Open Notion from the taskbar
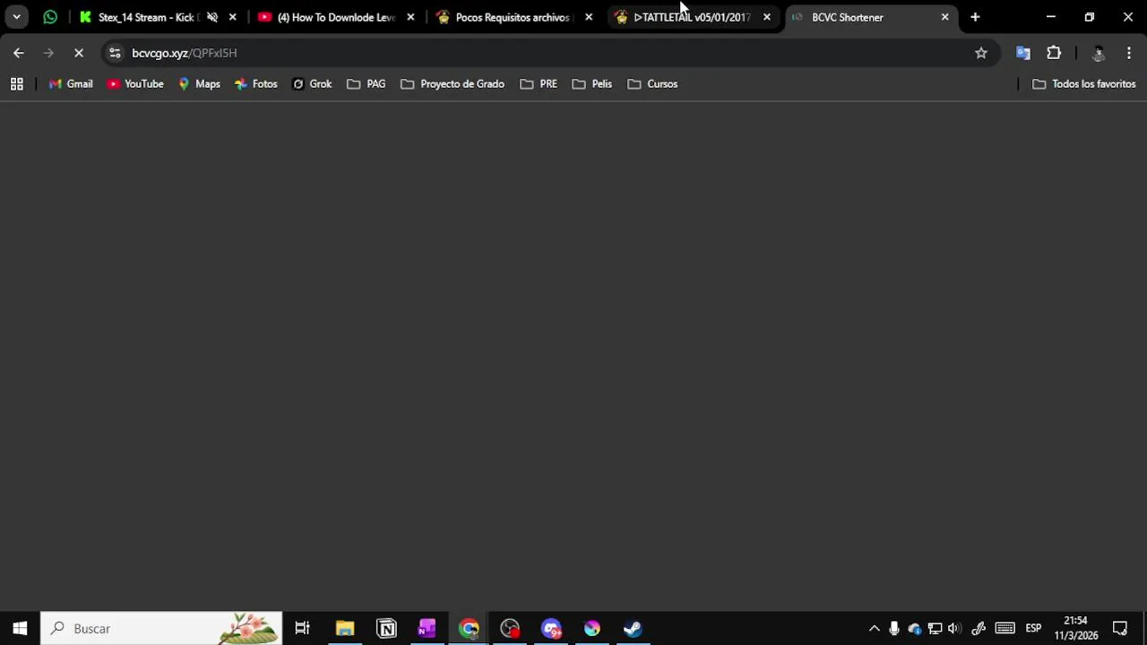This screenshot has width=1147, height=645. (386, 628)
